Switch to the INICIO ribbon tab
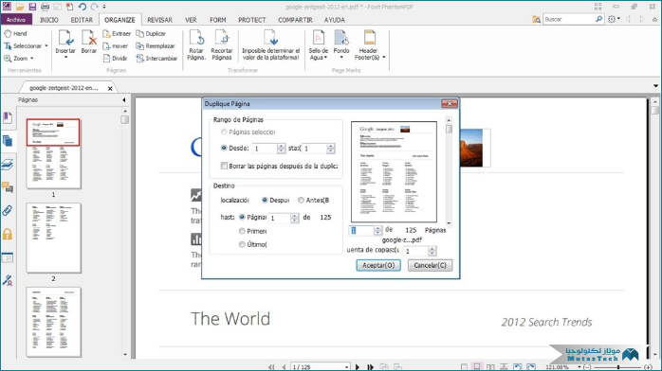662x371 pixels. pos(49,20)
